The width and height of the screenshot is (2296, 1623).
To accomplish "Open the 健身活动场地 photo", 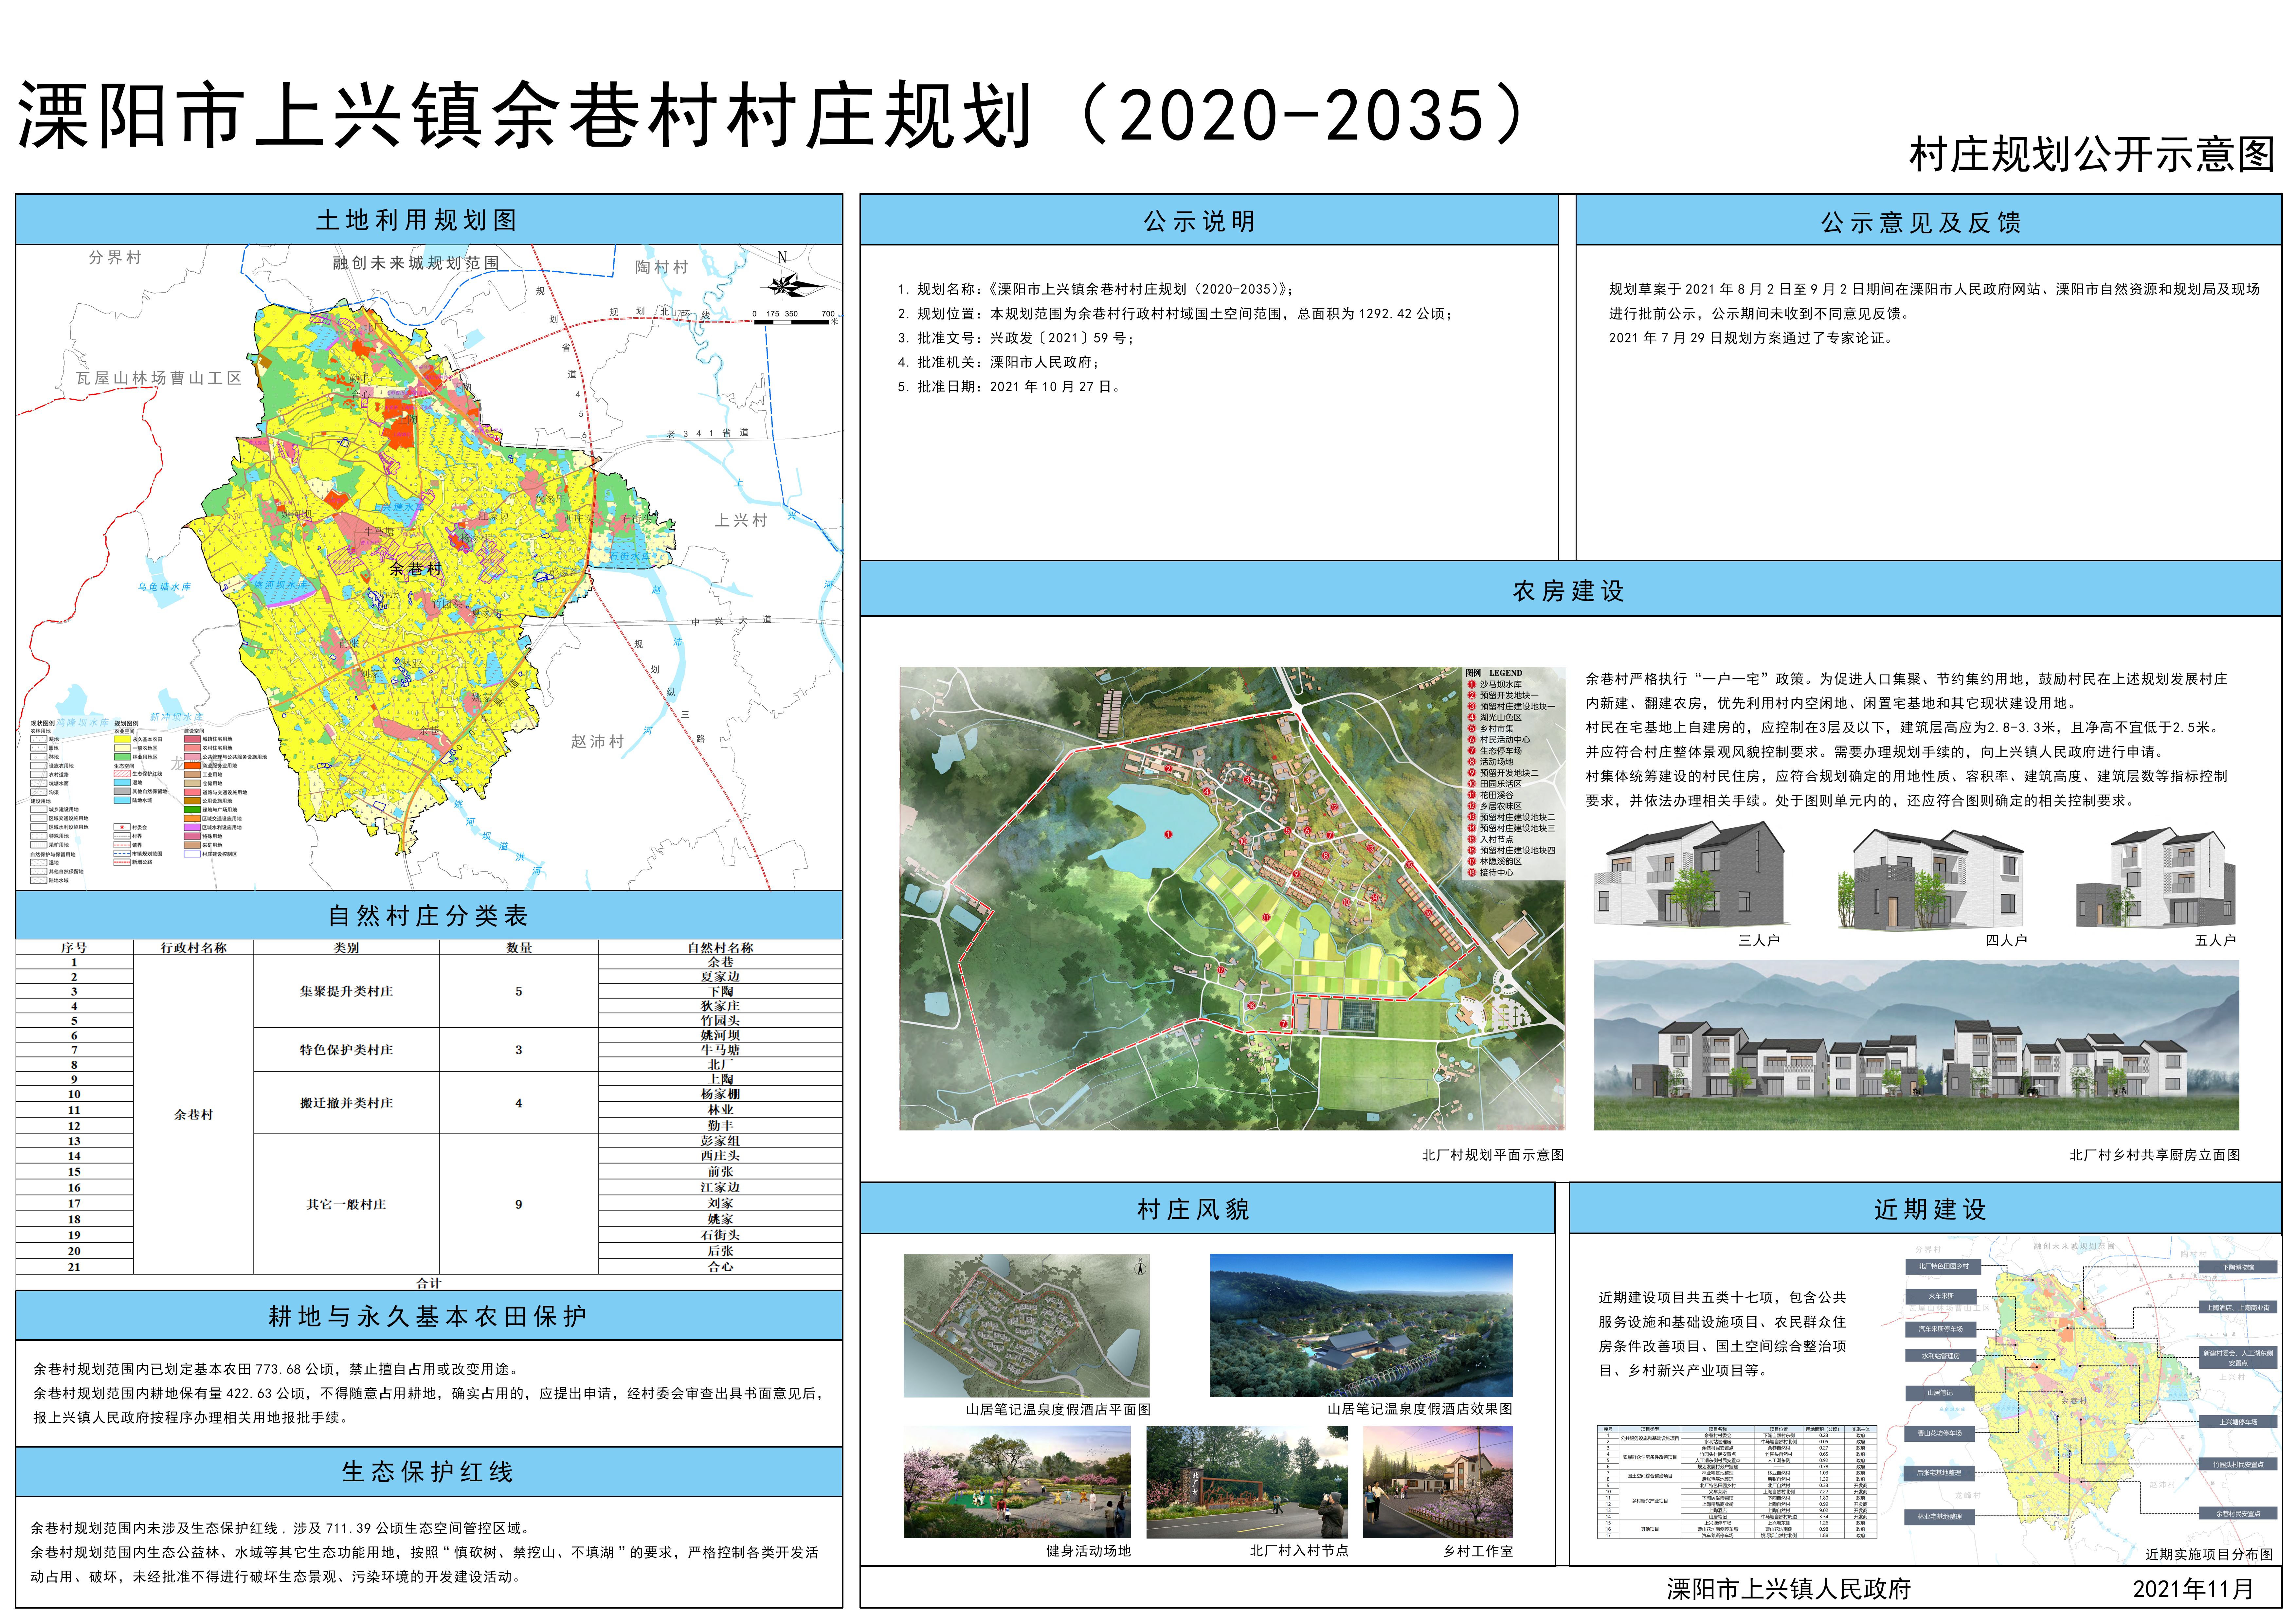I will 1017,1482.
